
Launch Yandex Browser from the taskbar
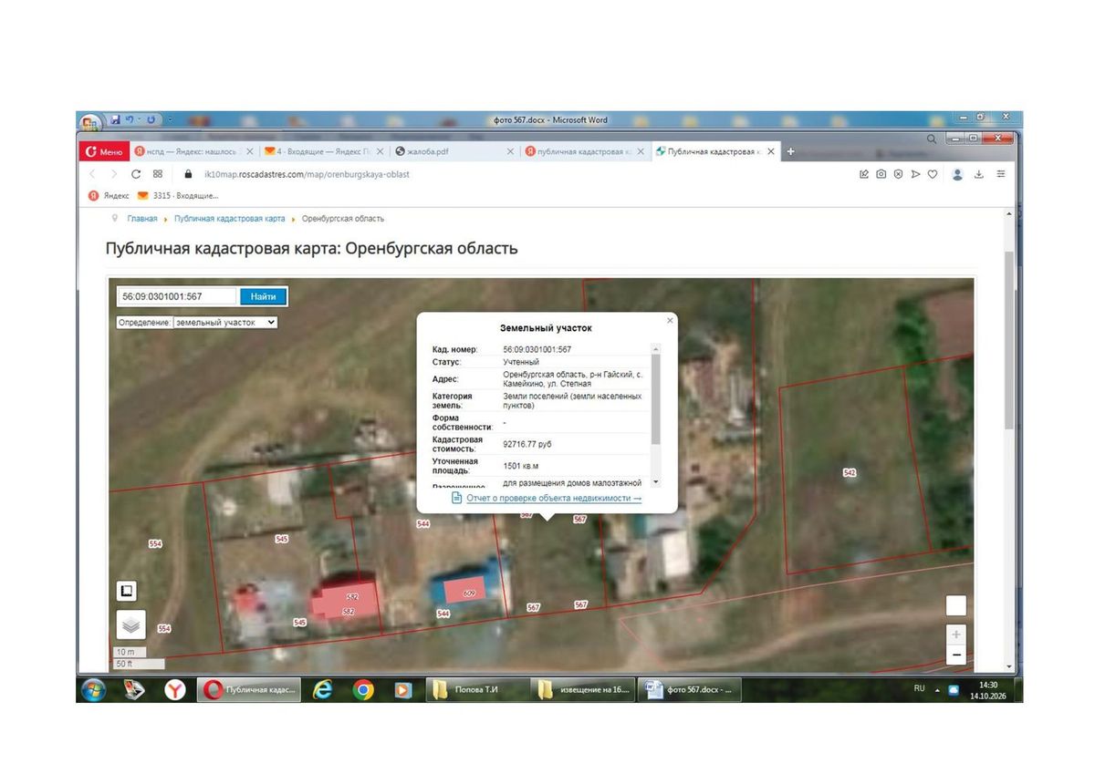[x=175, y=690]
